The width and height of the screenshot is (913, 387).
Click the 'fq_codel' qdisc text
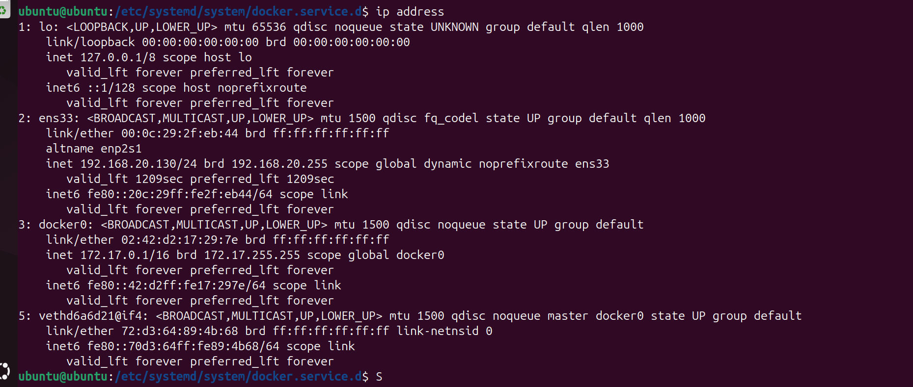[x=451, y=118]
